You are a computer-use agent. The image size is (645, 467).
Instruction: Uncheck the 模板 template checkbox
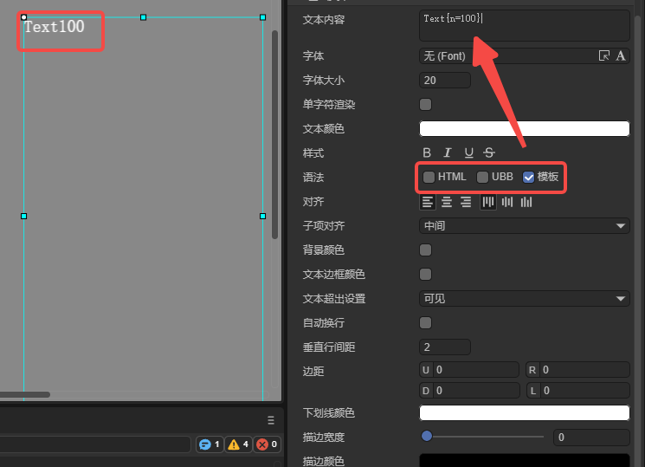[529, 177]
